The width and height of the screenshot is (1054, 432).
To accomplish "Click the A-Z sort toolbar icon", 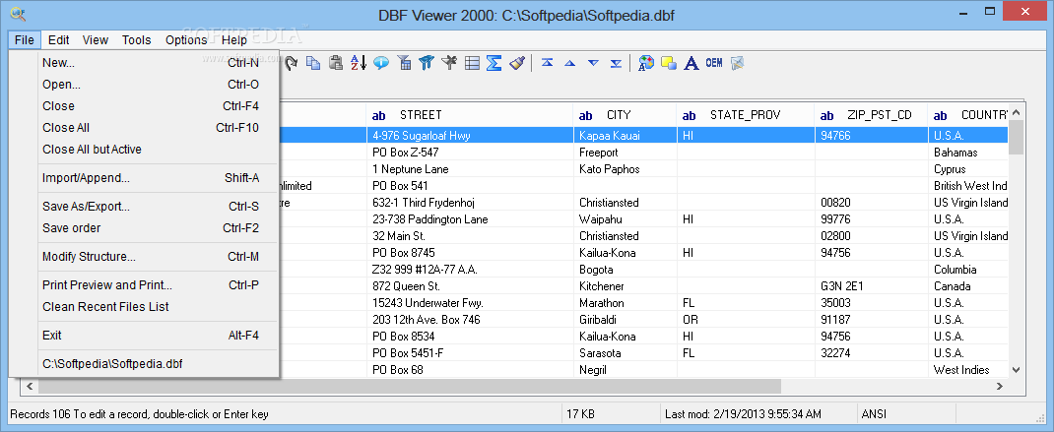I will point(359,63).
